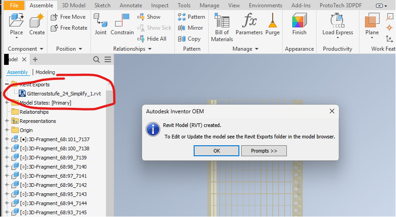Switch to the 3D Model tab
This screenshot has width=396, height=217.
[74, 5]
